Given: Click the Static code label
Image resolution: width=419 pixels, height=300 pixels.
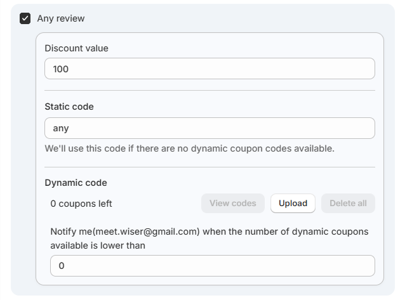Looking at the screenshot, I should coord(69,107).
